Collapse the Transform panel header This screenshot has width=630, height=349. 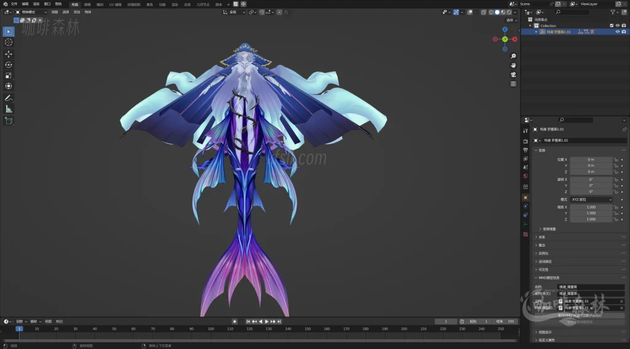(581, 150)
